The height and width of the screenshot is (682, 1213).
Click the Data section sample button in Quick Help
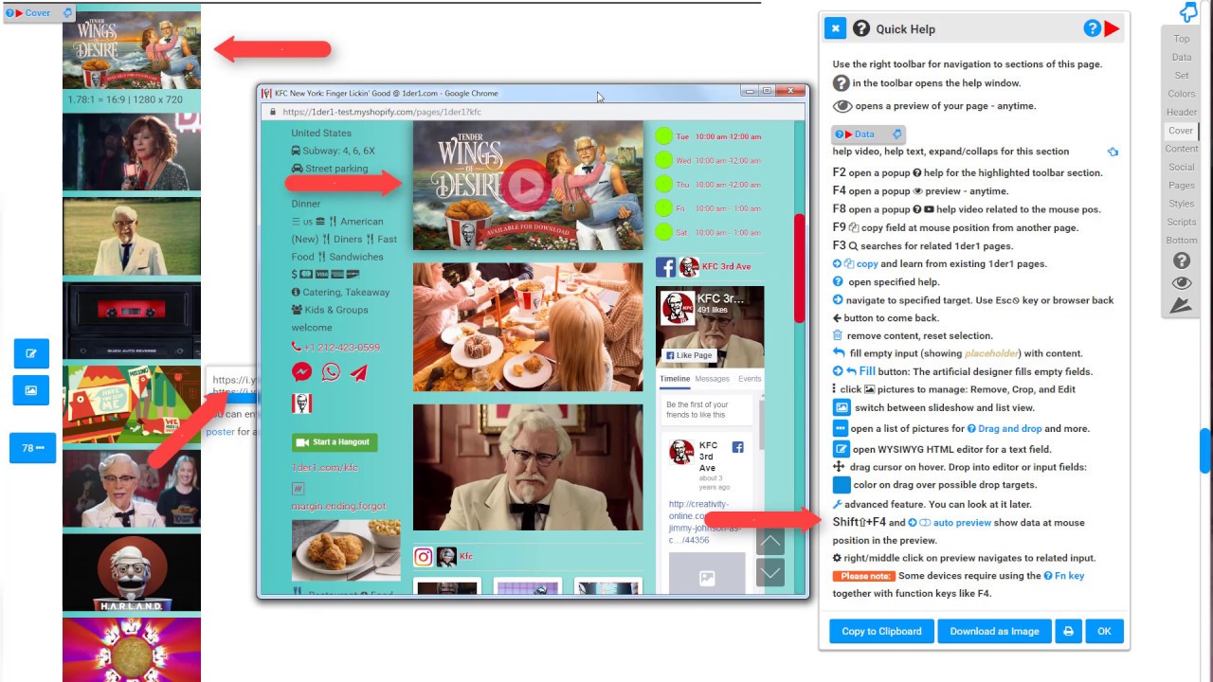(868, 135)
